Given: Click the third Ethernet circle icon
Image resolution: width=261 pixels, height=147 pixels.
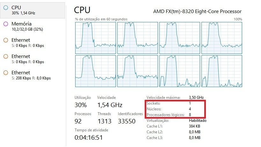Looking at the screenshot, I should 6,73.
